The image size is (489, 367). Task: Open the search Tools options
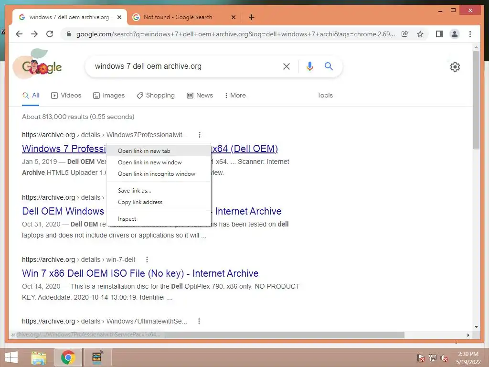pyautogui.click(x=325, y=96)
